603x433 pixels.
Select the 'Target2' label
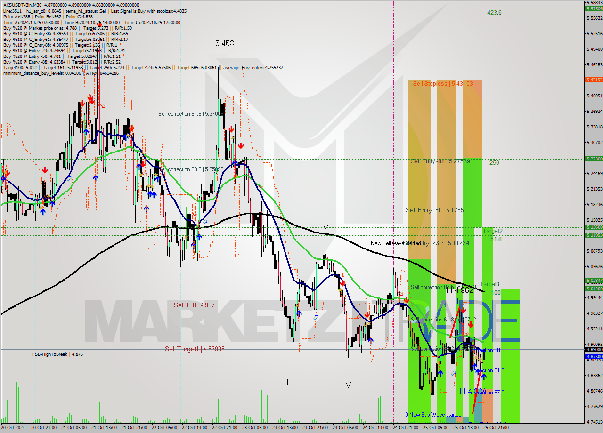492,231
